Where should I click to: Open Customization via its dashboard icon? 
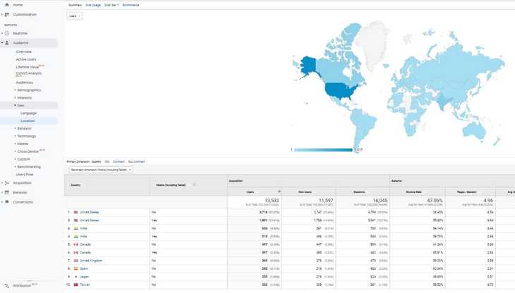click(x=7, y=14)
